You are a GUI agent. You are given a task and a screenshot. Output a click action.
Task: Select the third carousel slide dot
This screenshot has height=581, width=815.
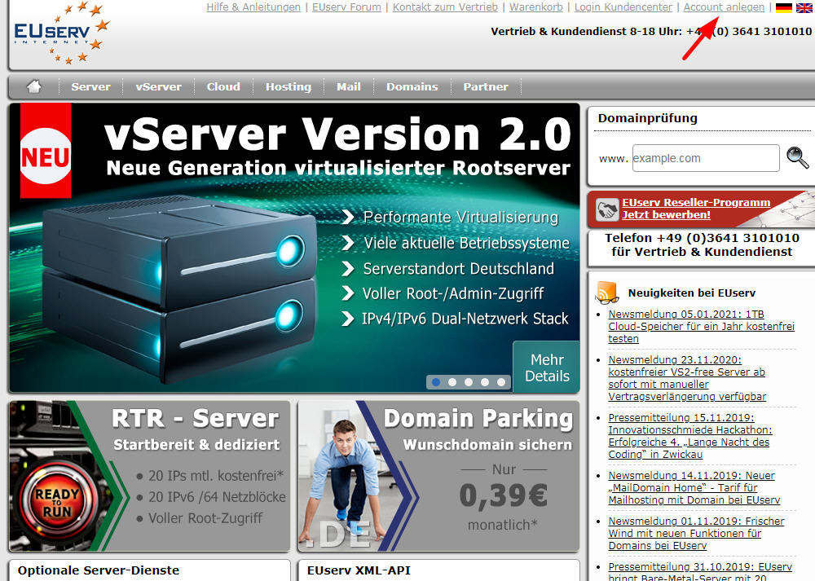click(469, 381)
